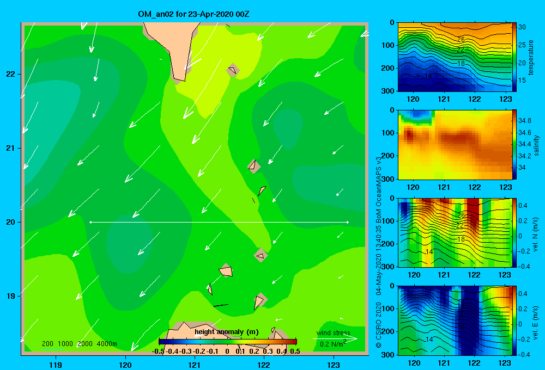Click latitude label 19 on main map

point(11,296)
